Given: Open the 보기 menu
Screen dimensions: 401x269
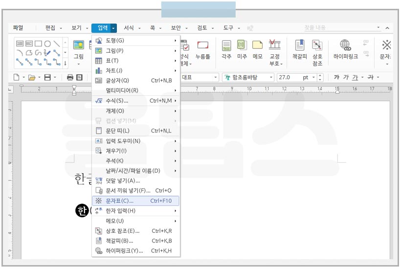Looking at the screenshot, I should coord(76,27).
